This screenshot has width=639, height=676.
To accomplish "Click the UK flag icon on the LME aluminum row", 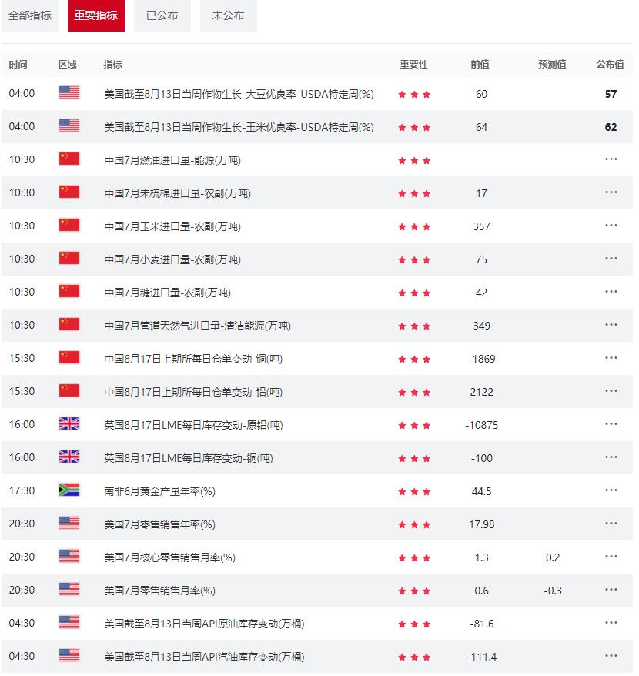I will pos(69,424).
